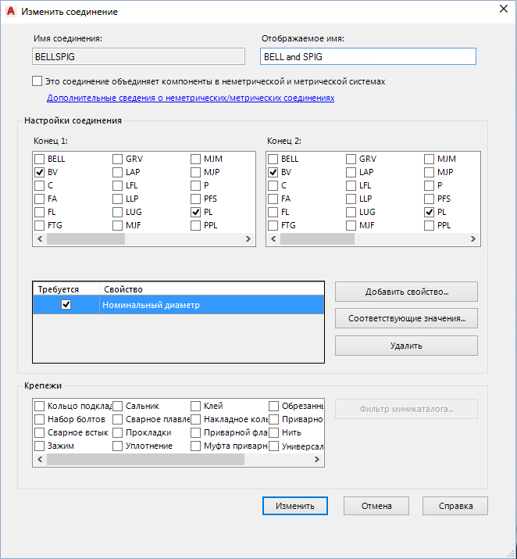Select the Номинальный диаметр property row
The width and height of the screenshot is (517, 559).
[178, 305]
